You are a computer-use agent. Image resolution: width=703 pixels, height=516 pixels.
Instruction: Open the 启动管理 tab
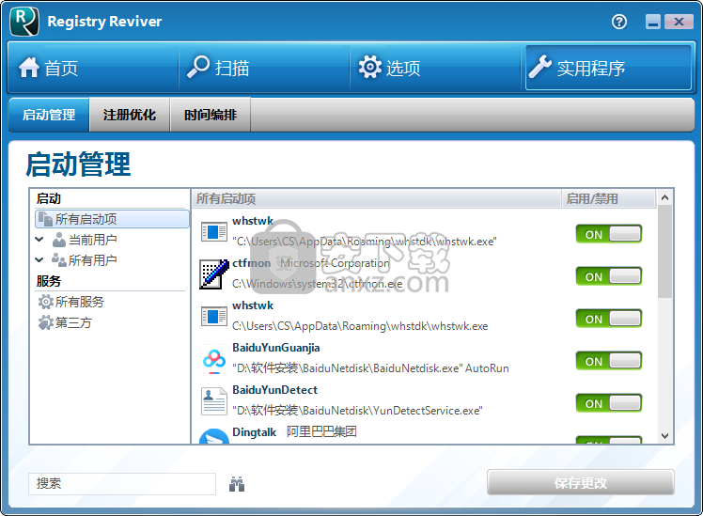coord(49,115)
